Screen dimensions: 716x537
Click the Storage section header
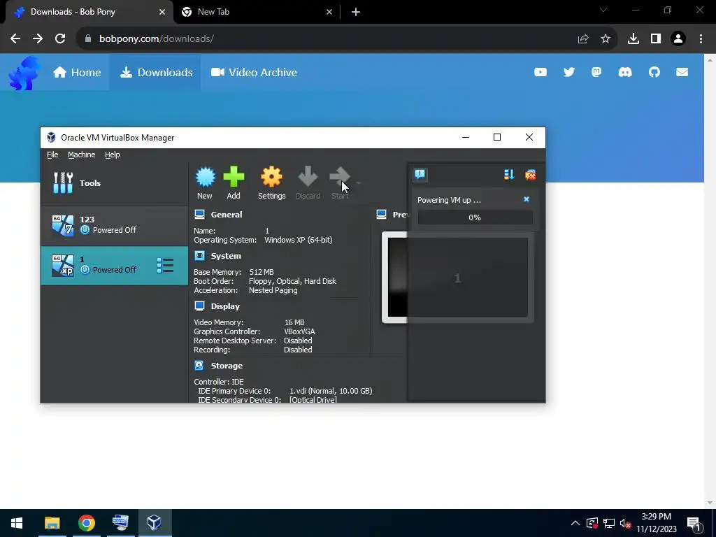227,366
